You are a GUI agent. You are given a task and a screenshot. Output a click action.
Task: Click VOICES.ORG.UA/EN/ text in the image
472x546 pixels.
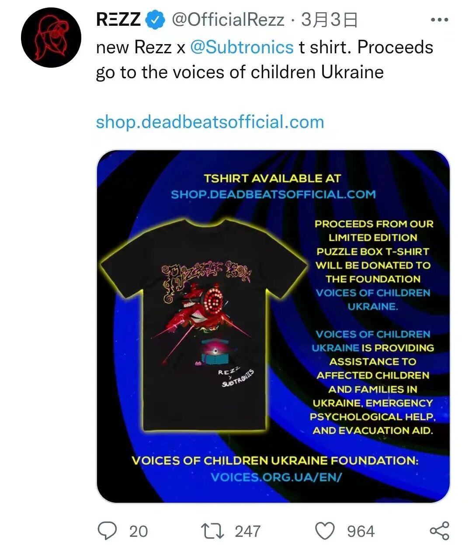point(276,477)
